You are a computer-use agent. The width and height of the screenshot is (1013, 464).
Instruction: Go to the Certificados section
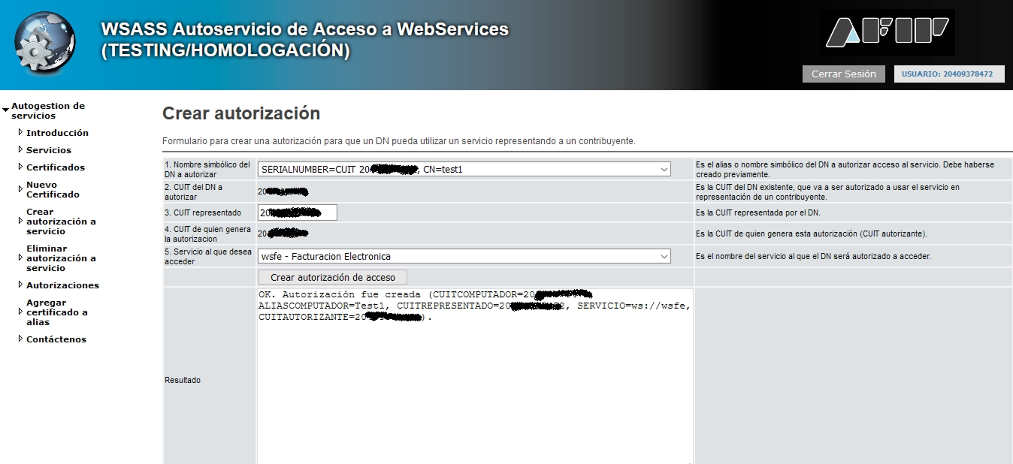tap(56, 167)
